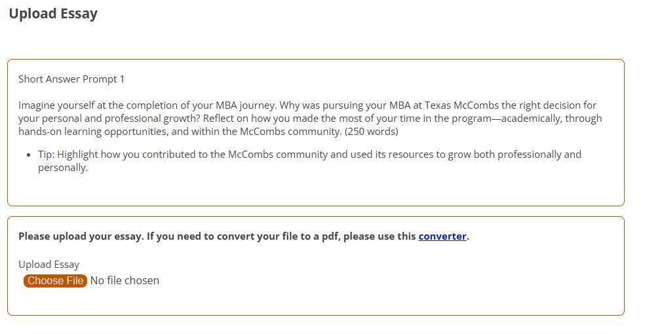645x334 pixels.
Task: Click the '(250 words)' word limit text
Action: click(x=371, y=132)
